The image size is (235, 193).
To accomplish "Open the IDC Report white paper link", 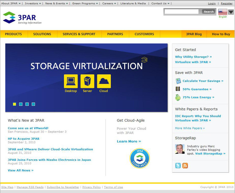I will 198,118.
